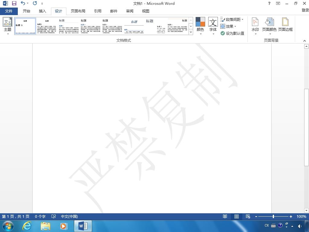Image resolution: width=309 pixels, height=232 pixels.
Task: Open the Windows Start menu
Action: (x=8, y=226)
